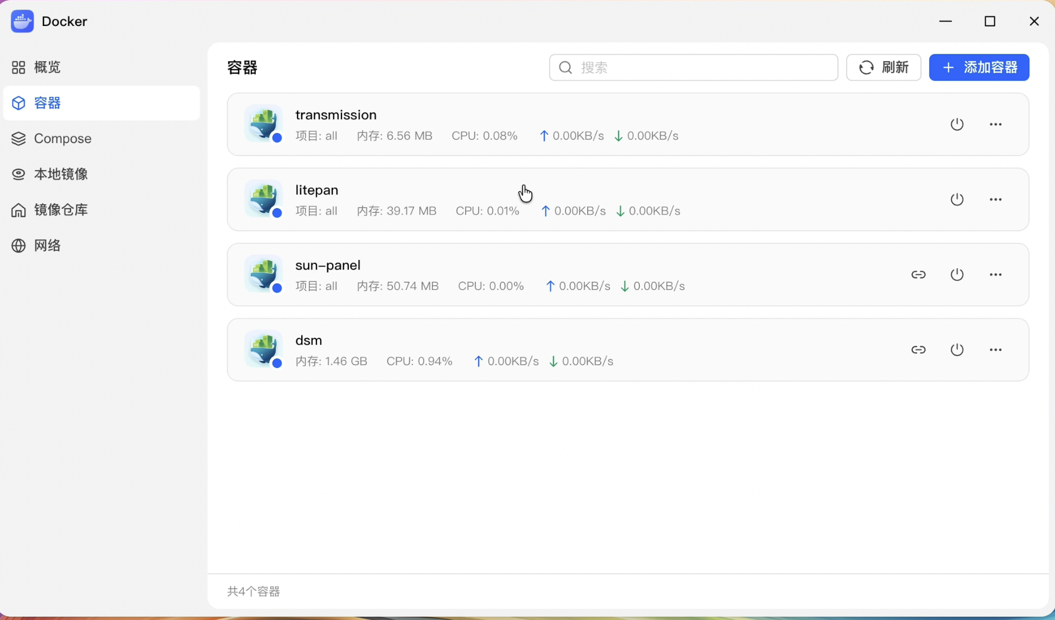Image resolution: width=1055 pixels, height=620 pixels.
Task: Select the sun-panel container name
Action: click(328, 266)
